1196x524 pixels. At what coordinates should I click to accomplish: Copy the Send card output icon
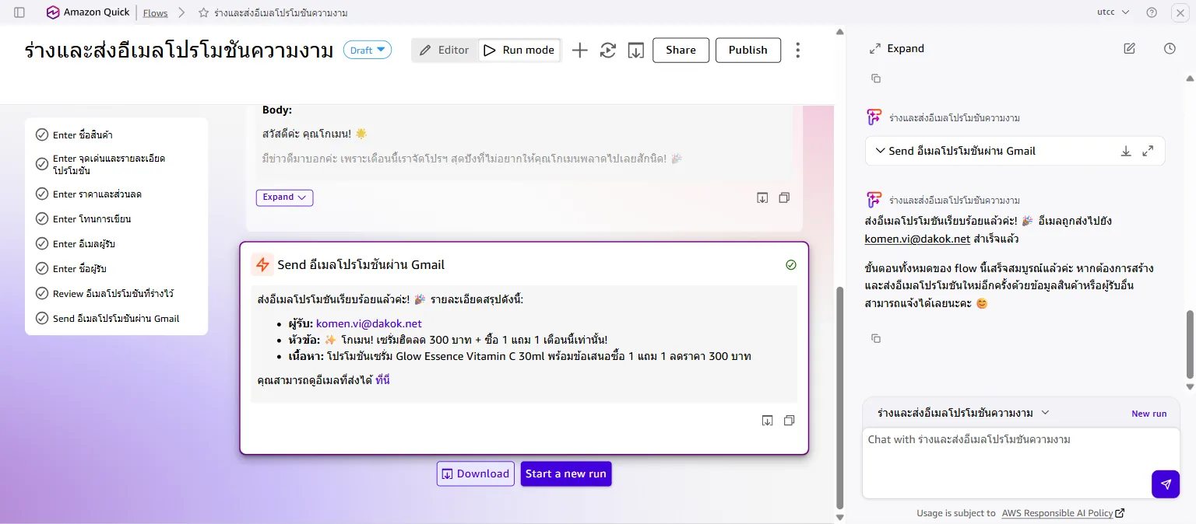click(789, 421)
